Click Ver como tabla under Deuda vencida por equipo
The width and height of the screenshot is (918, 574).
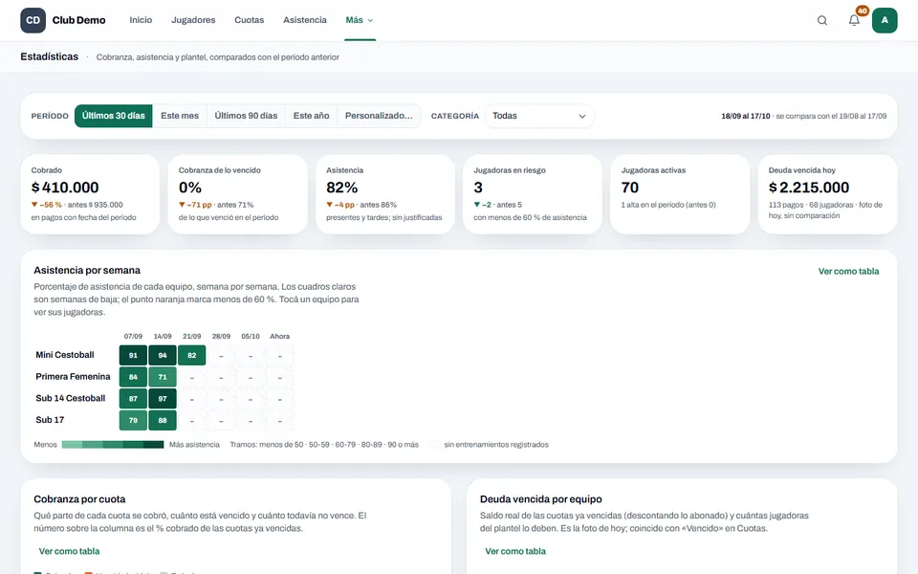coord(515,551)
